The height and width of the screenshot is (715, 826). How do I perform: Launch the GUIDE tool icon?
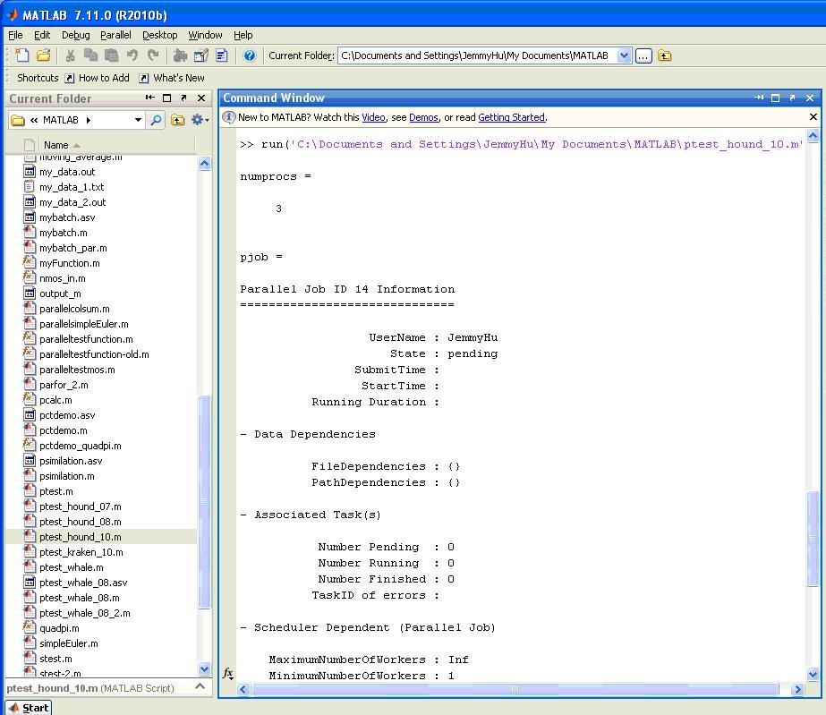tap(201, 55)
